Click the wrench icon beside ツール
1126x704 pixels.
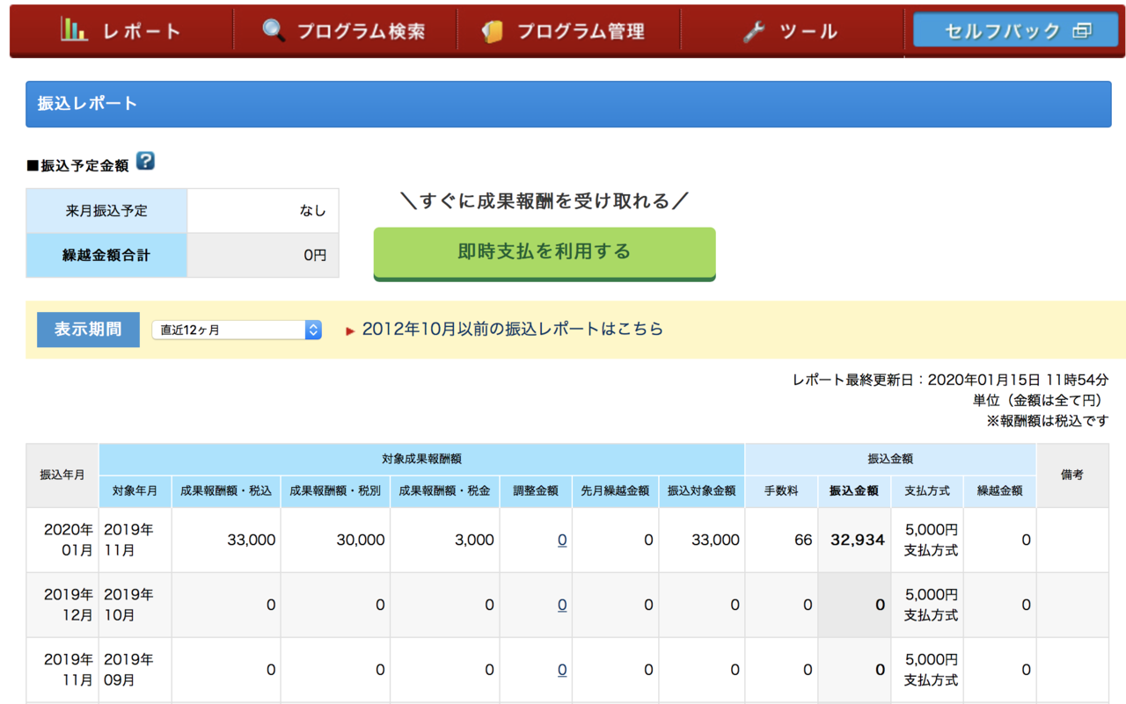coord(754,32)
